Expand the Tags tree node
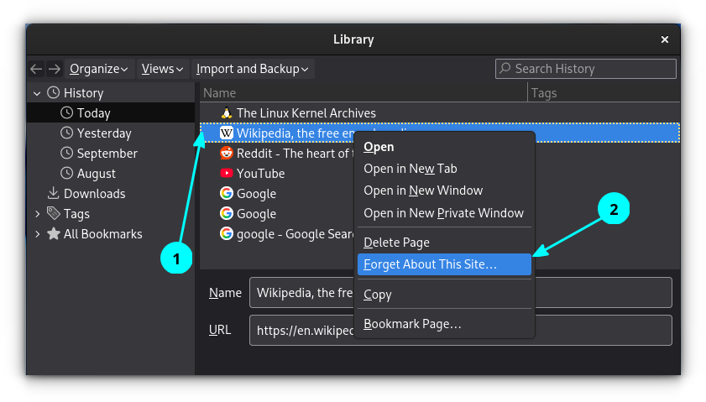 [x=37, y=214]
